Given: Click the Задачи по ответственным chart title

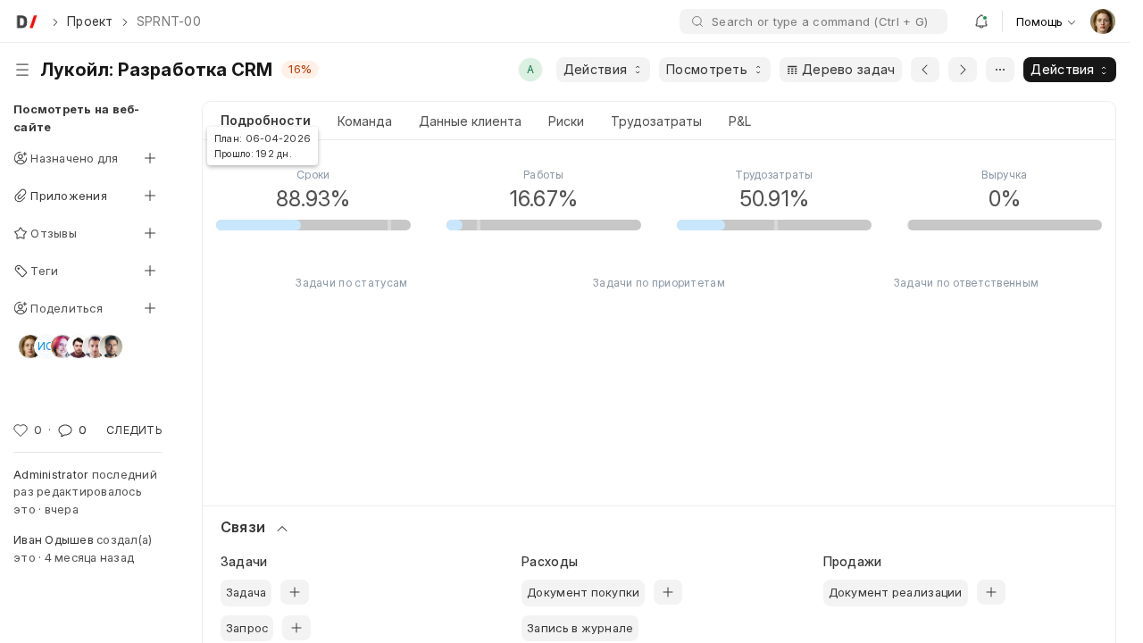Looking at the screenshot, I should pos(966,283).
